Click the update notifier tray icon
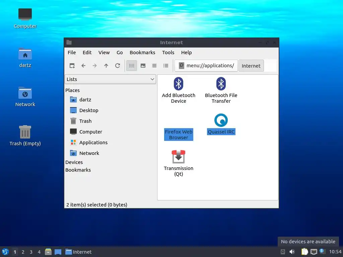The height and width of the screenshot is (257, 343). click(323, 251)
